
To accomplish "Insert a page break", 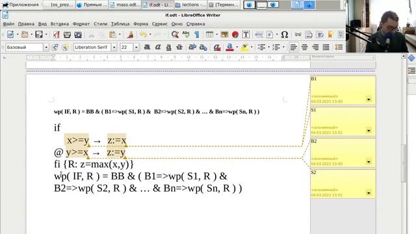I will pyautogui.click(x=259, y=34).
